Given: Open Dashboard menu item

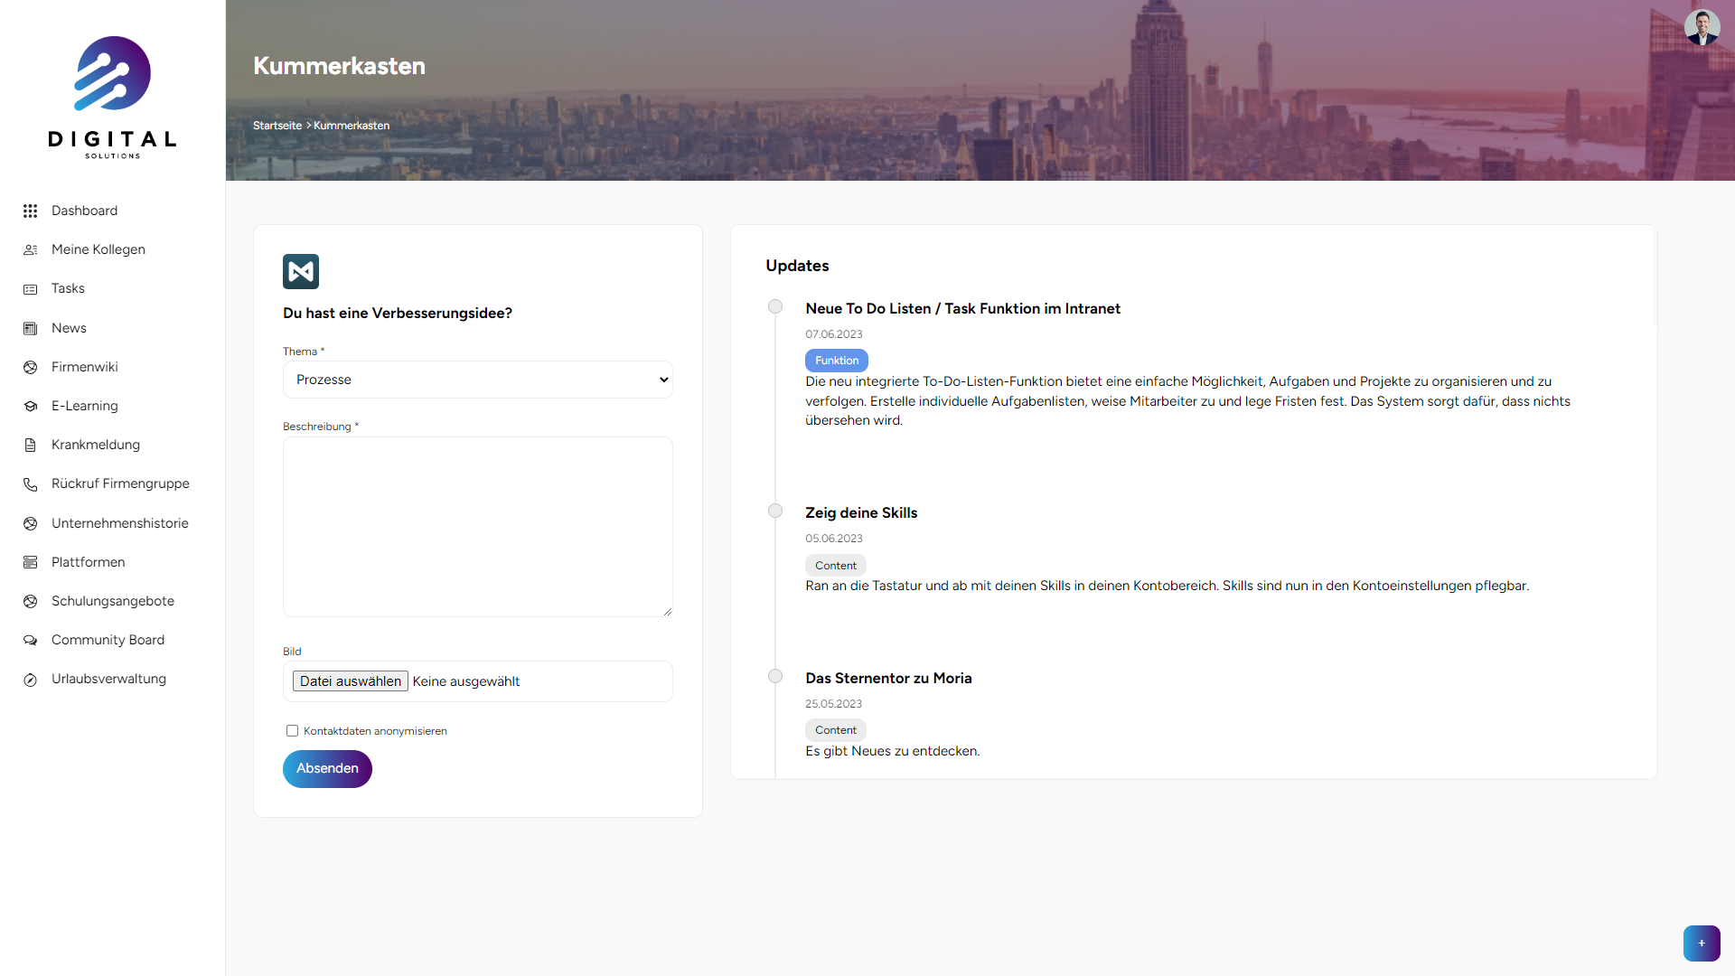Looking at the screenshot, I should (84, 211).
